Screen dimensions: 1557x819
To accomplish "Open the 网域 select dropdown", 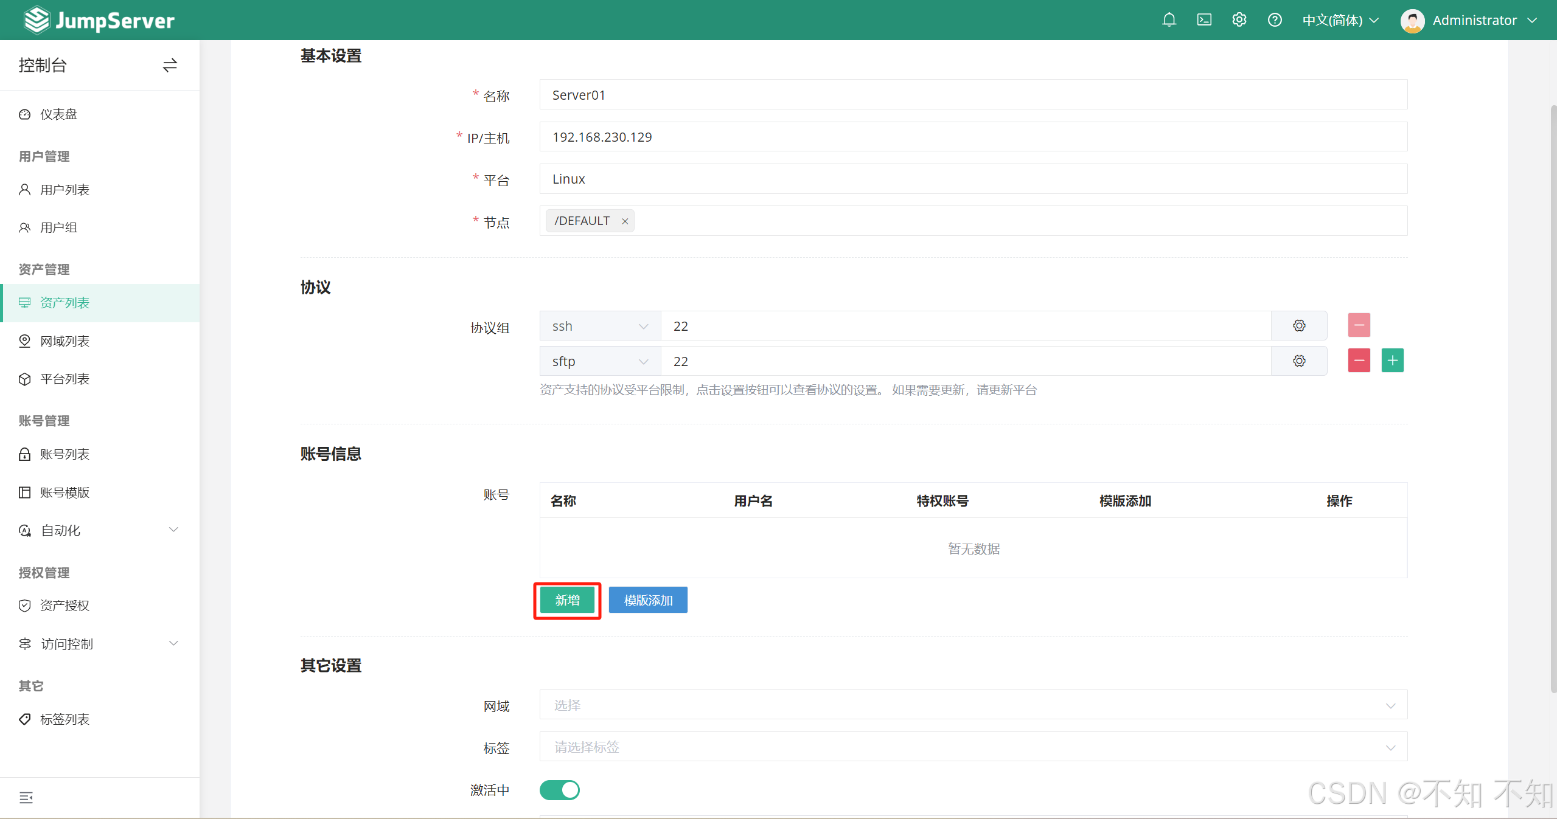I will coord(972,705).
